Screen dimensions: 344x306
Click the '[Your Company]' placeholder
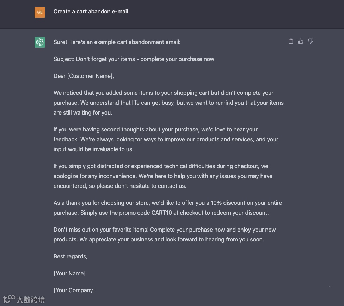point(74,290)
